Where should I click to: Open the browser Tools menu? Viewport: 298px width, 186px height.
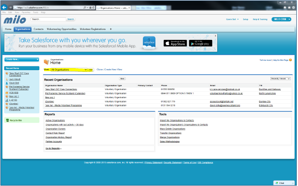pos(36,12)
